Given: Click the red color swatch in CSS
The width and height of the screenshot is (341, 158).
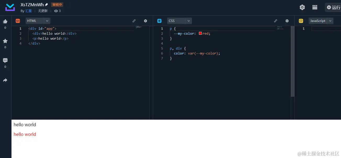Looking at the screenshot, I should click(200, 33).
